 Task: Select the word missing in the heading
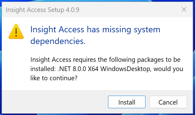tap(117, 30)
